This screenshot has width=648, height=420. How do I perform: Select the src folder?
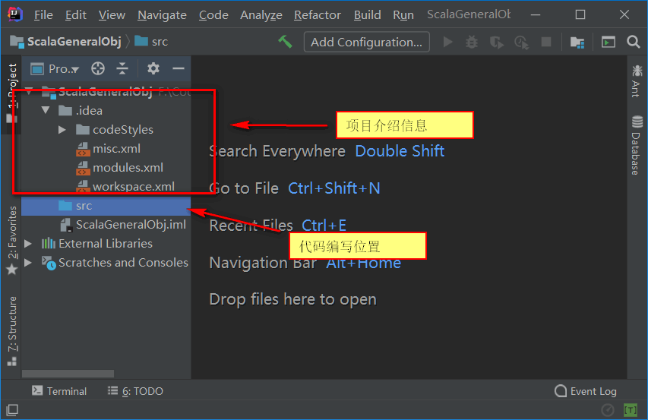pos(106,206)
